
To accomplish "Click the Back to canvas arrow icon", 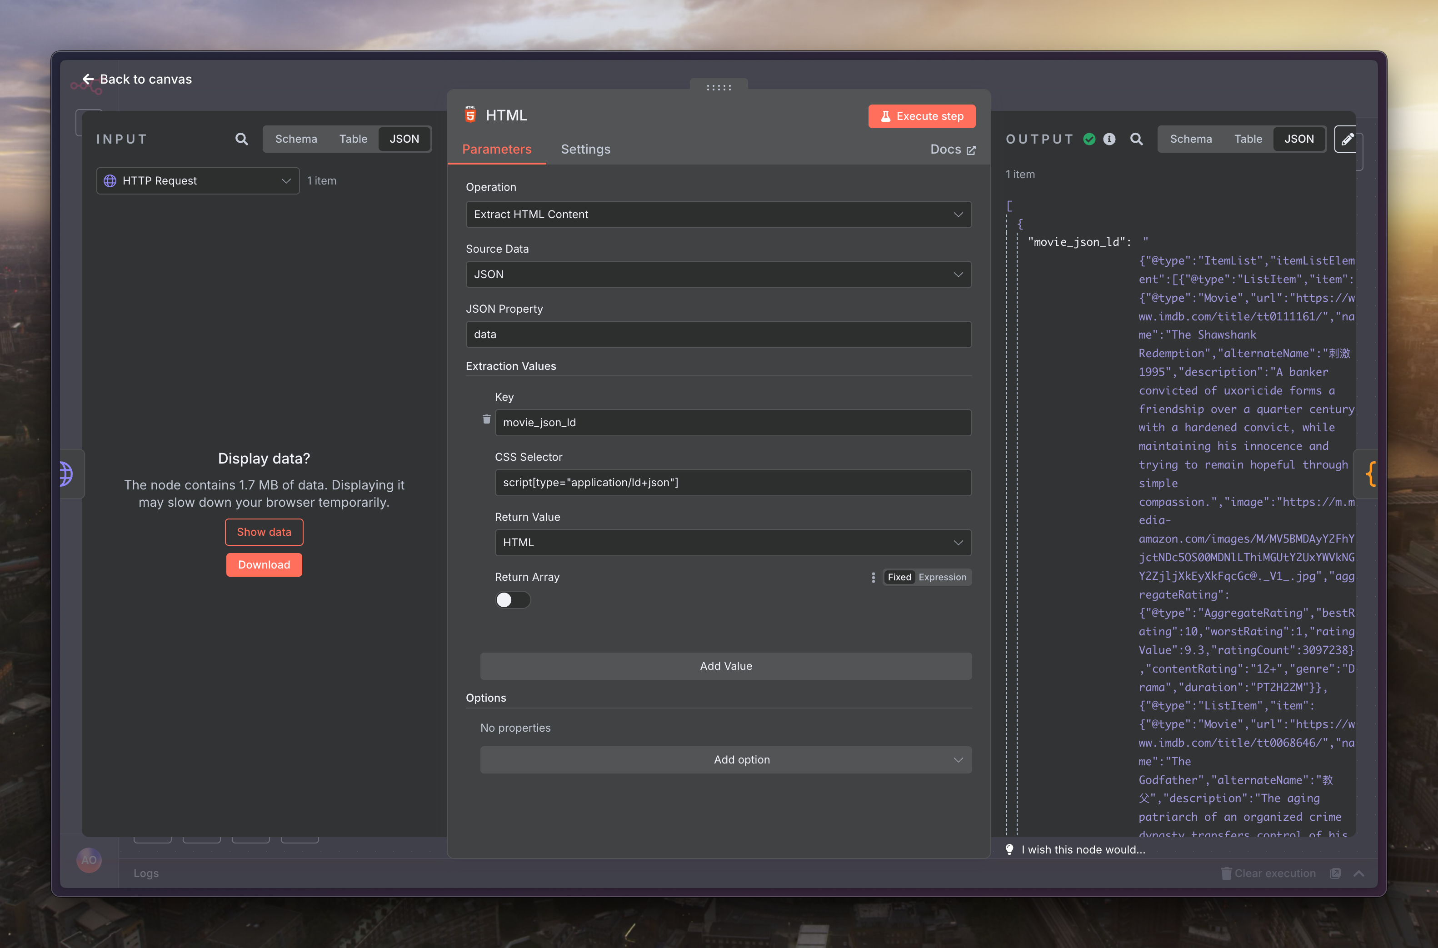I will 88,79.
